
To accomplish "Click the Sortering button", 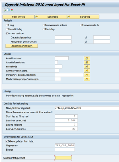I will pos(83,17).
